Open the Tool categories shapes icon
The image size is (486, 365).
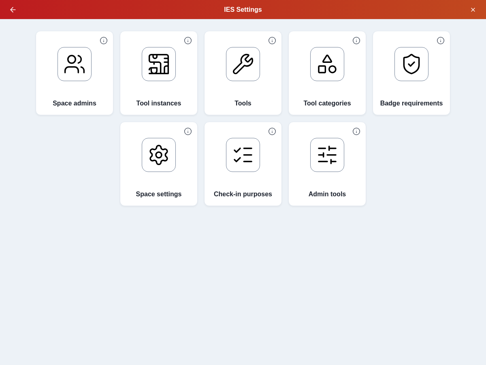[327, 64]
